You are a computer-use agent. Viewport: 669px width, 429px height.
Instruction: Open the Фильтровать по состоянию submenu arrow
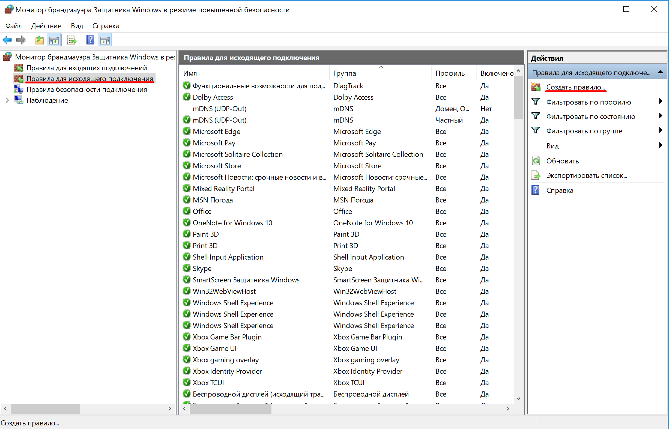[660, 116]
